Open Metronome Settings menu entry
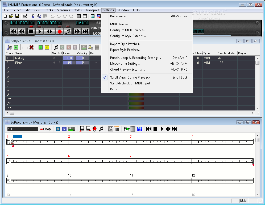Viewport: 265px width, 205px height. pos(147,64)
